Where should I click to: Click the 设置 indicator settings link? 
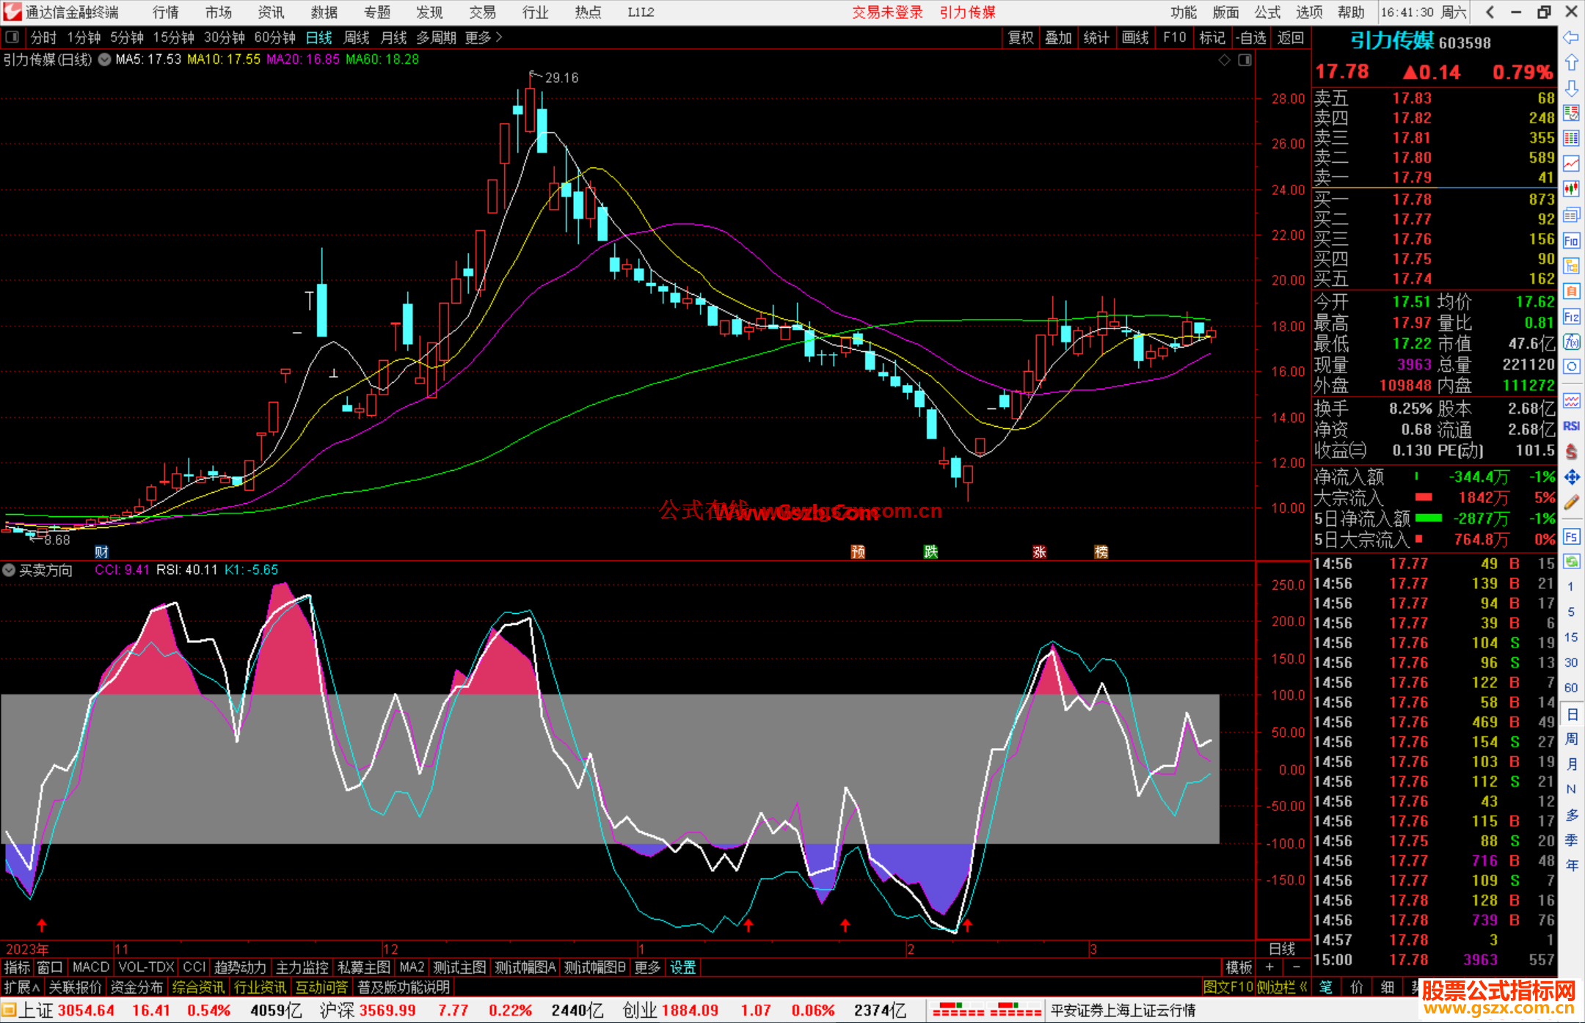682,967
